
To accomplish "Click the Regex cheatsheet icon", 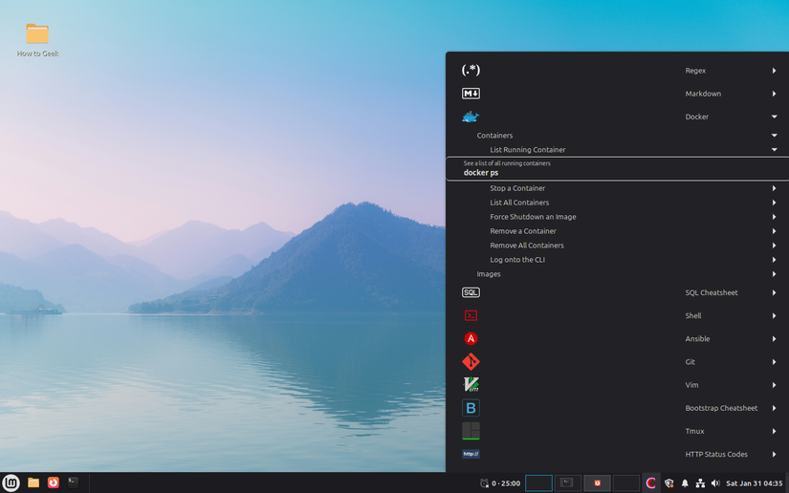I will tap(471, 71).
